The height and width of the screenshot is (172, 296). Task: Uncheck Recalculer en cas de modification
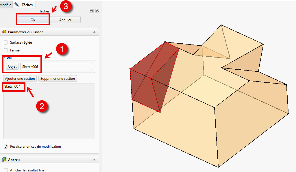(x=6, y=147)
